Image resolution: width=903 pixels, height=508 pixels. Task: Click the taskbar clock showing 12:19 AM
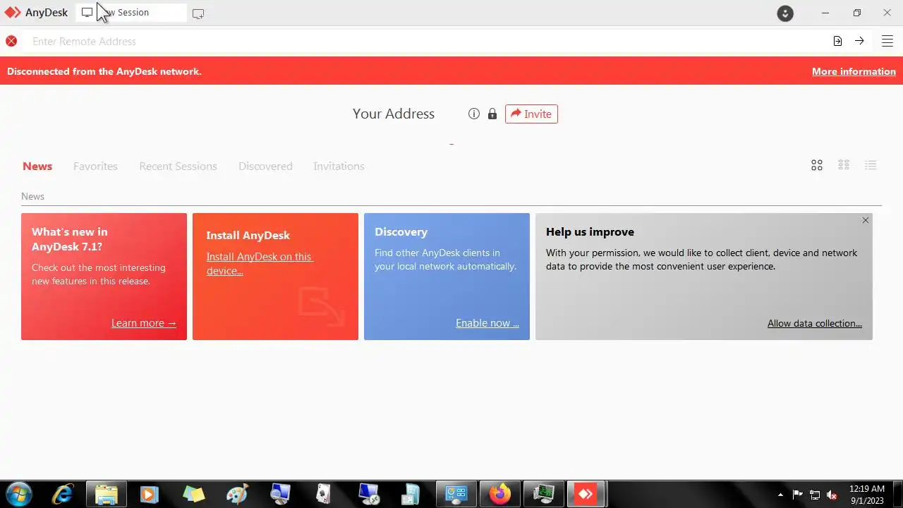click(867, 494)
